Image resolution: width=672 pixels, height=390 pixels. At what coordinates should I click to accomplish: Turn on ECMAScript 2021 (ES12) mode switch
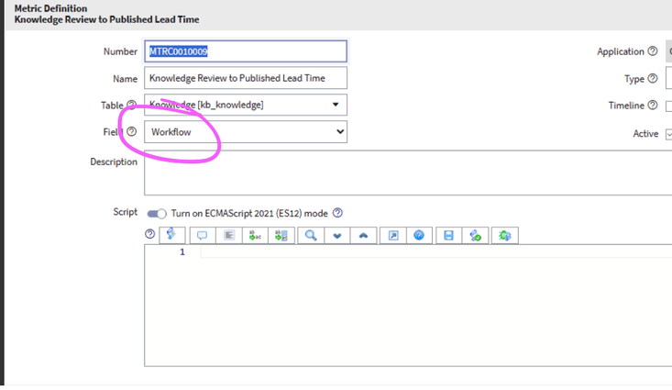157,214
